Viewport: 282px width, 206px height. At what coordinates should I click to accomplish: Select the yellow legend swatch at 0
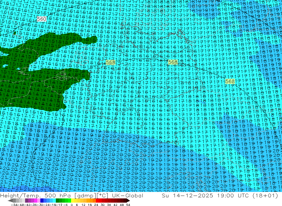pyautogui.click(x=73, y=201)
